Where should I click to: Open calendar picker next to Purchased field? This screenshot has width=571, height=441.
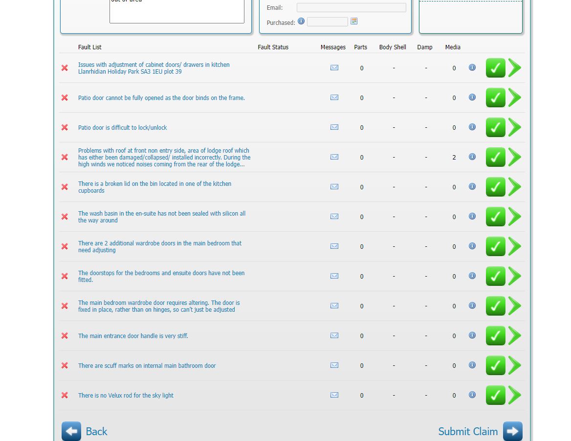coord(354,21)
